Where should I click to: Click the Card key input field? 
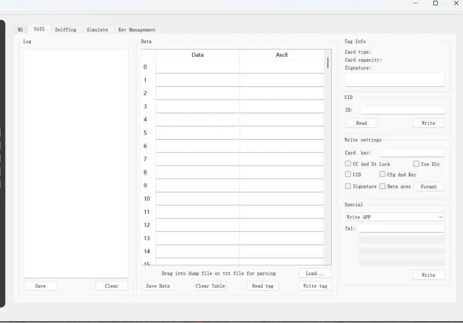(412, 153)
